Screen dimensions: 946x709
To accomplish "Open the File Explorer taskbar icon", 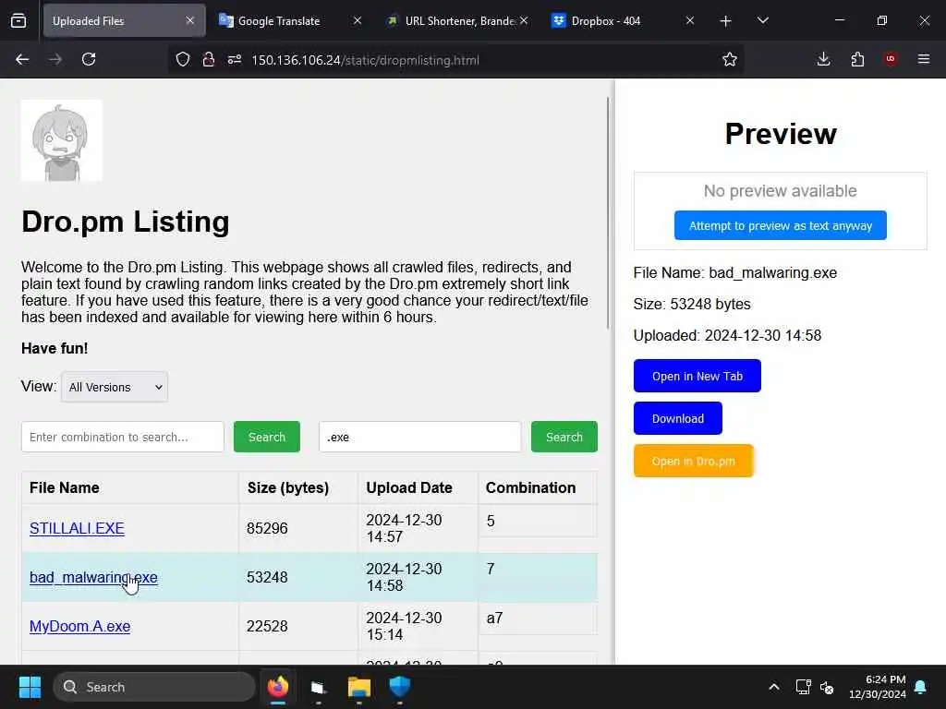I will point(359,687).
